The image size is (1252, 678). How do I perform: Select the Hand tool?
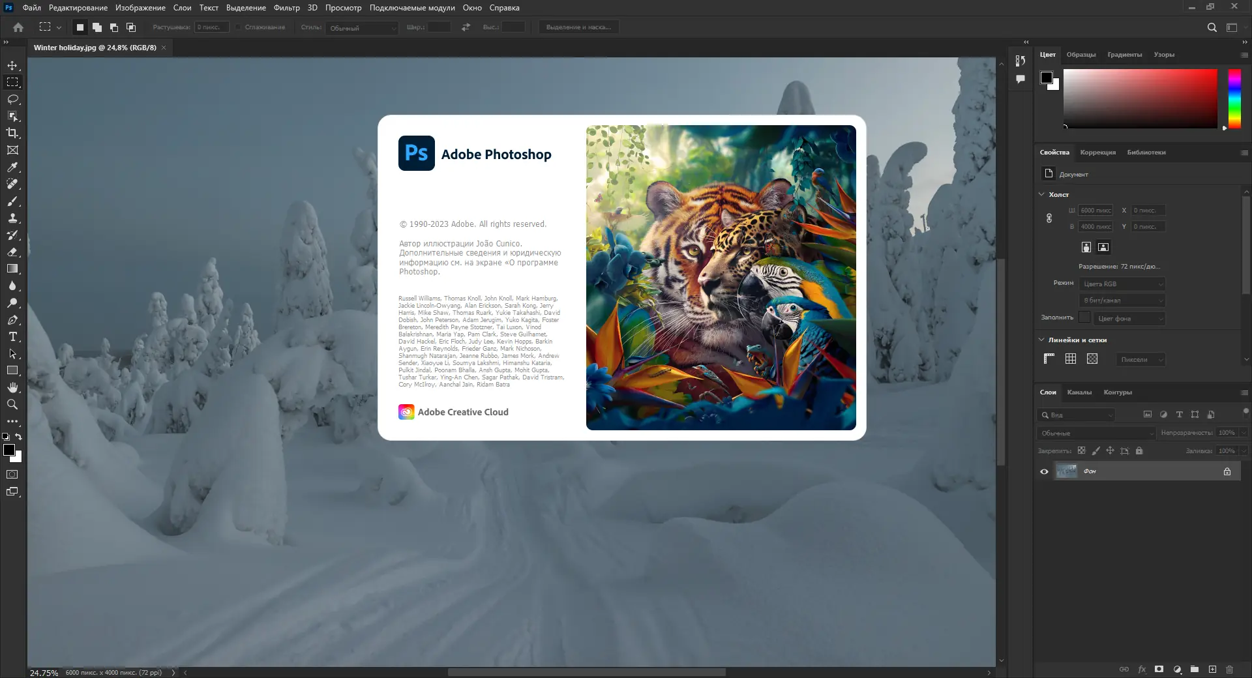pos(12,387)
